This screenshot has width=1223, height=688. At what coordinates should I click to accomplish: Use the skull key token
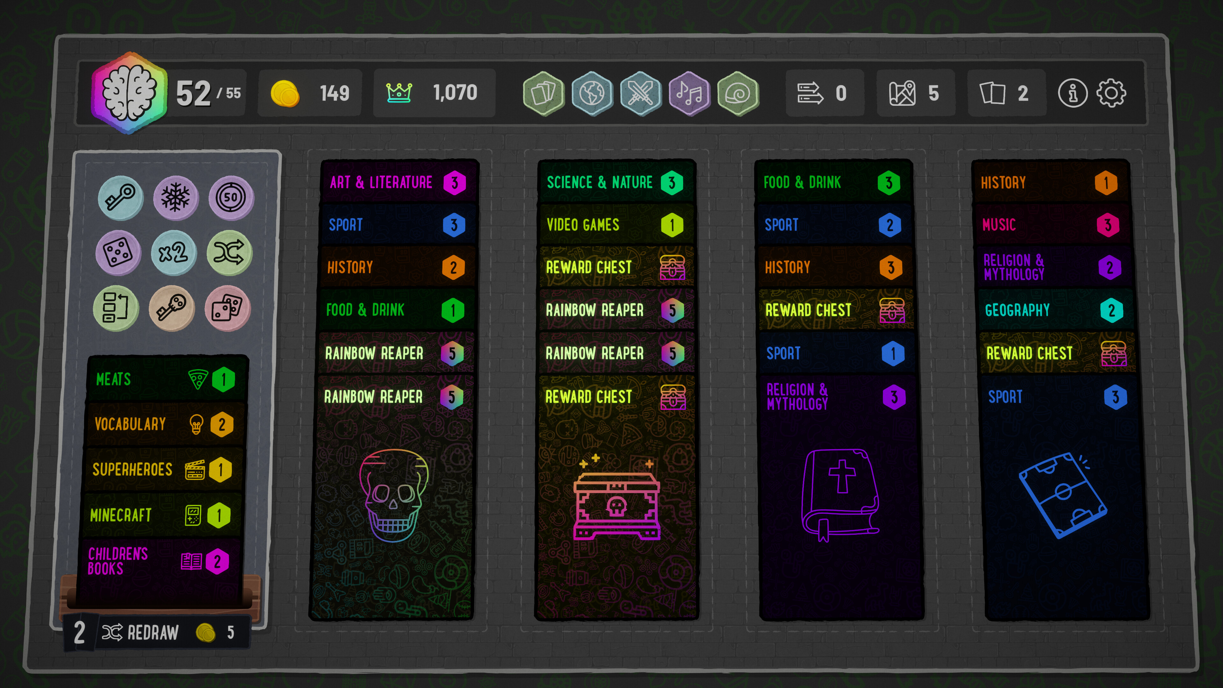point(171,308)
